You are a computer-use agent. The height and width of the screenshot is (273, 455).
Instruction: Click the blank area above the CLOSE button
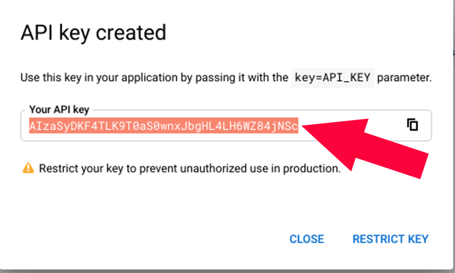[x=307, y=208]
